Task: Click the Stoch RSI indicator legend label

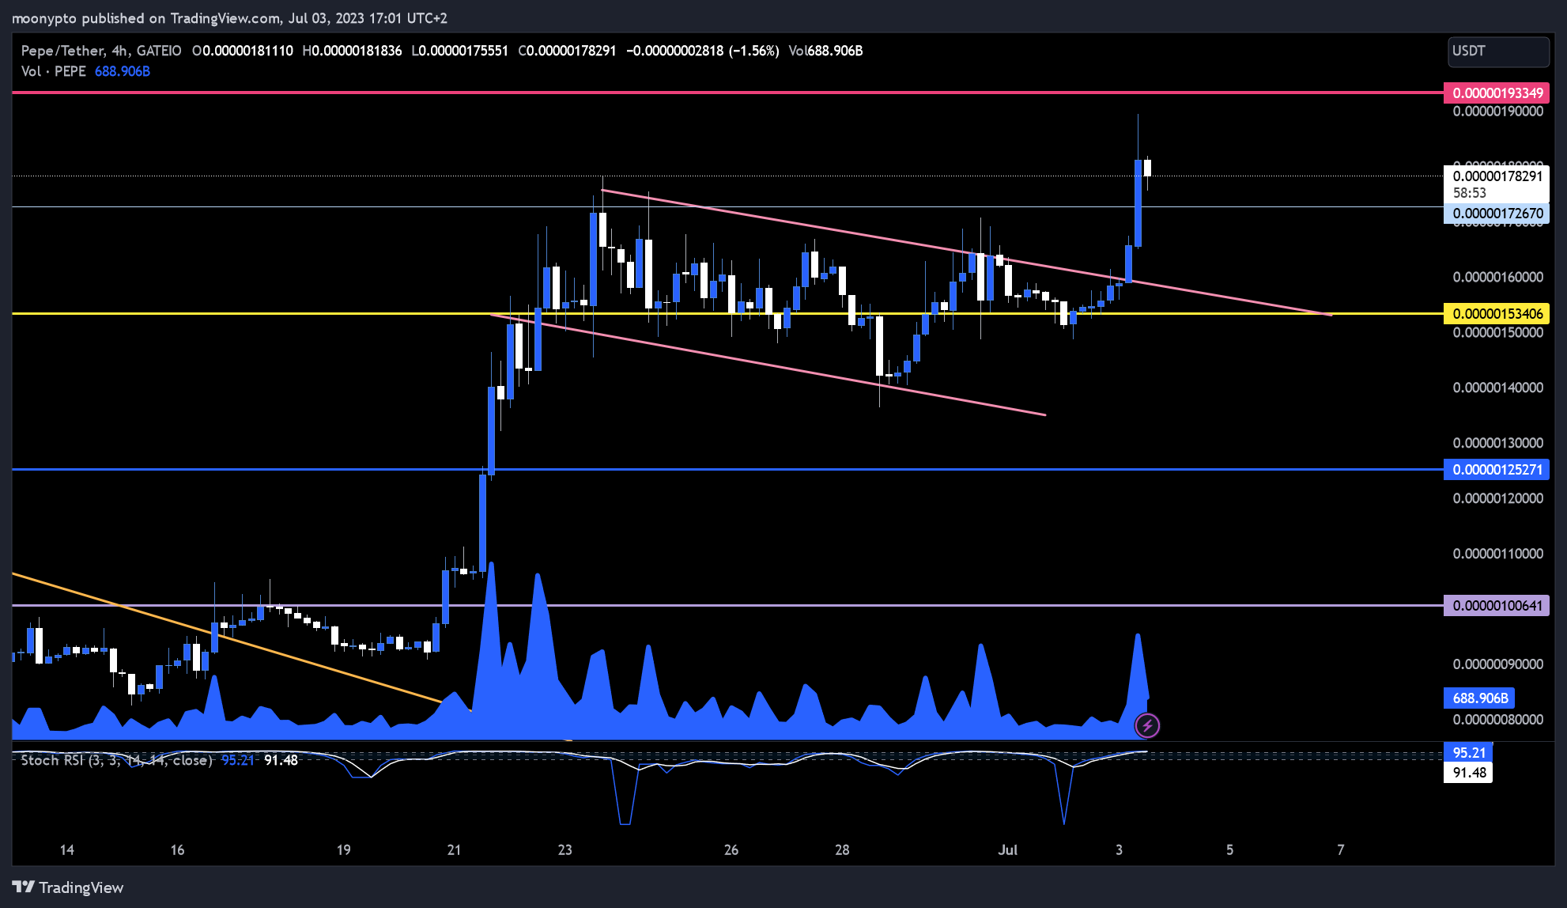Action: click(116, 760)
